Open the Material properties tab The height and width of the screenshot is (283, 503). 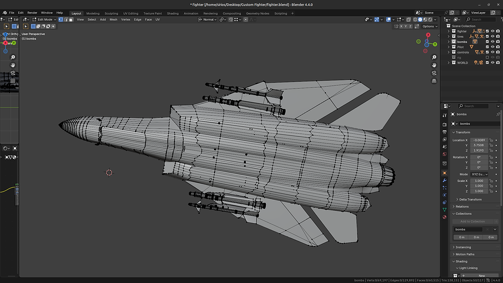tap(444, 217)
